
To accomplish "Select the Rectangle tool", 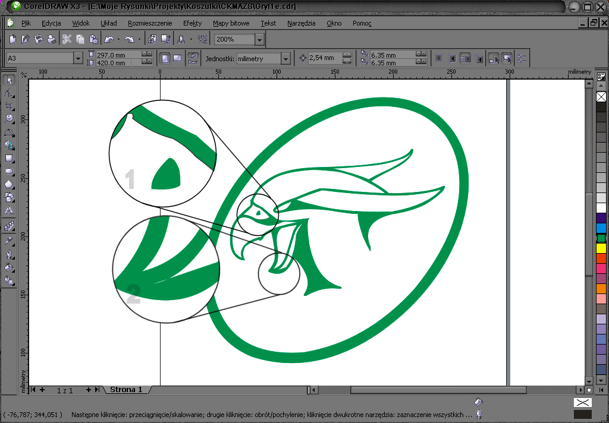I will (9, 159).
